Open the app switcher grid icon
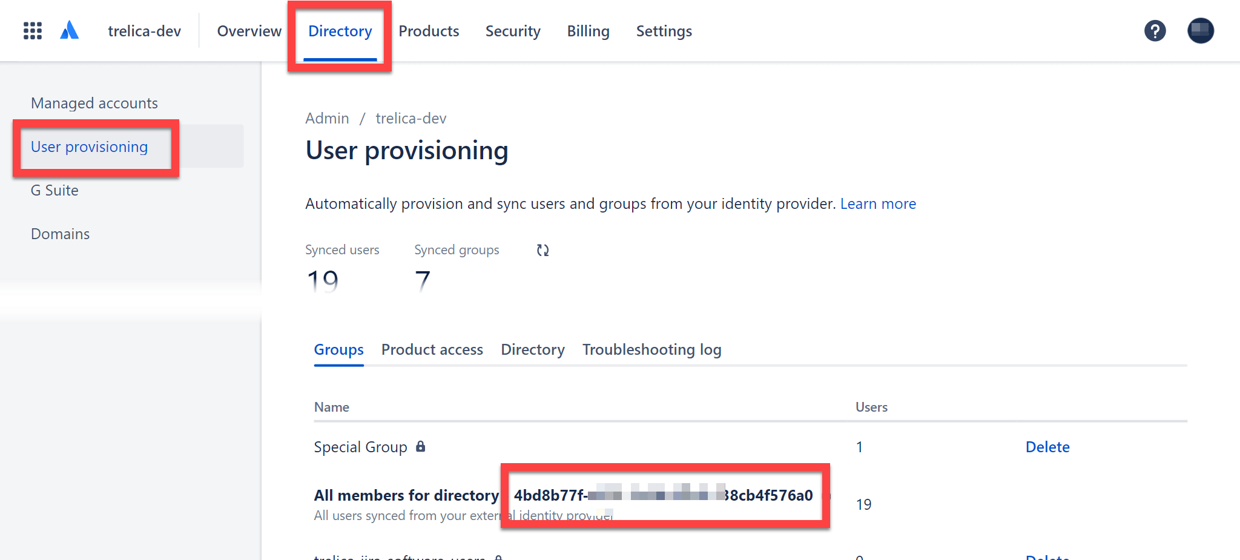Screen dimensions: 1240x560 coord(33,31)
